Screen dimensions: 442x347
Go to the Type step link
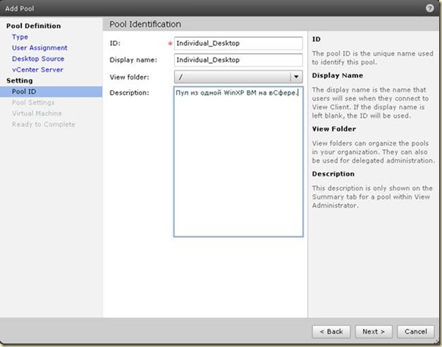pyautogui.click(x=20, y=37)
